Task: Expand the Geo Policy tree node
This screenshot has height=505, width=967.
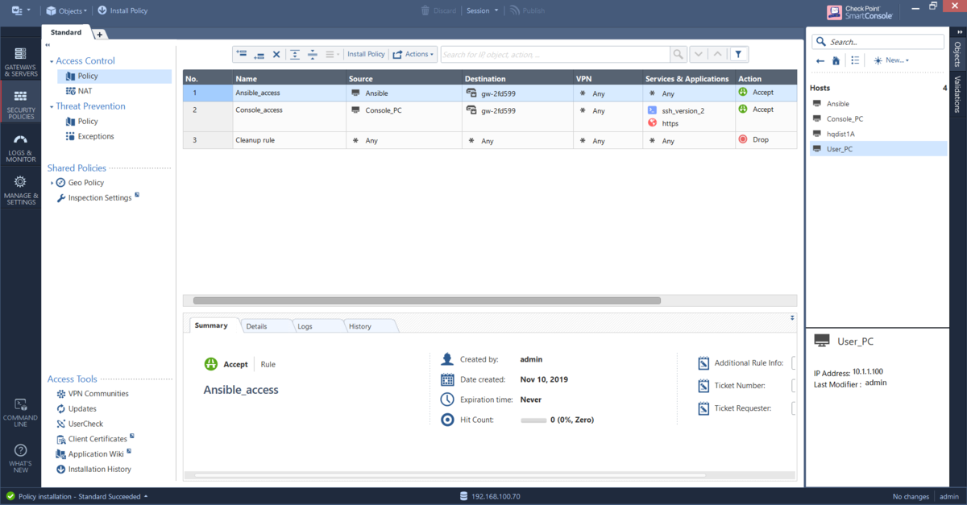Action: pyautogui.click(x=52, y=183)
